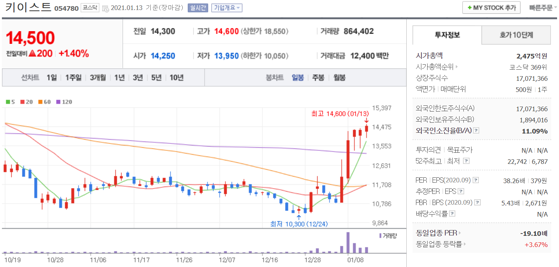This screenshot has height=267, width=559.
Task: Select 3개월 line chart period
Action: [98, 78]
